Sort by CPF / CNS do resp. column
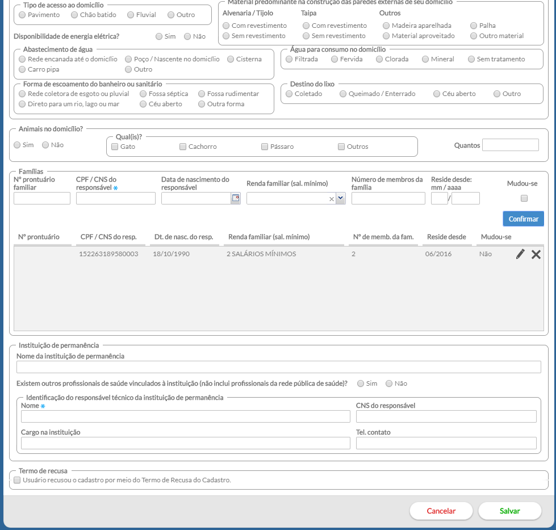 tap(108, 237)
